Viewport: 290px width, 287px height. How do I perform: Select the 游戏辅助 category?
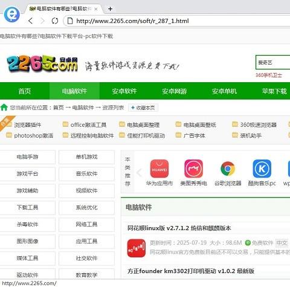point(27,190)
